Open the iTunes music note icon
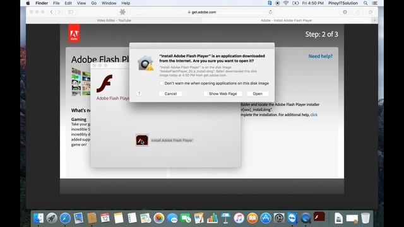This screenshot has width=404, height=227. [x=239, y=218]
